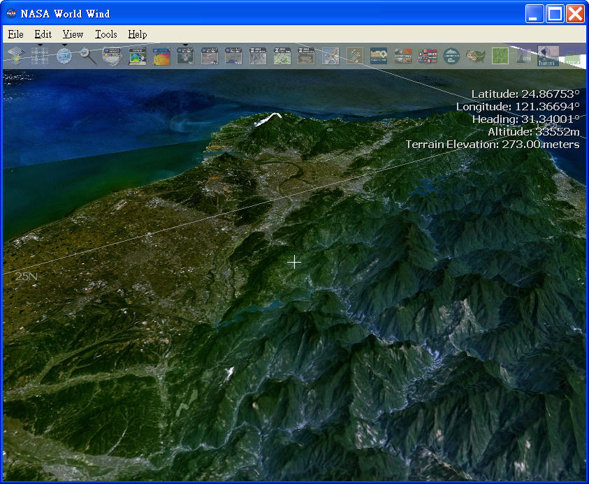The image size is (589, 484).
Task: Expand the View menu
Action: pos(73,34)
